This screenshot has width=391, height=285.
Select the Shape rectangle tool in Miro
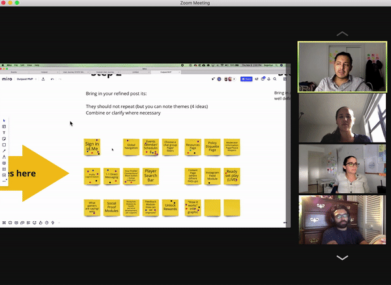(x=4, y=145)
